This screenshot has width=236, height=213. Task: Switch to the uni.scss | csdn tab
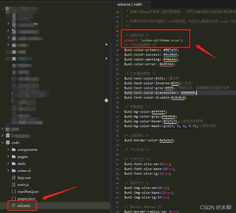click(x=130, y=4)
